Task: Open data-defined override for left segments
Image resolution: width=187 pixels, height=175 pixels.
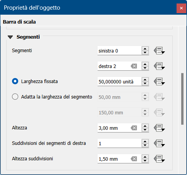Action: [x=159, y=51]
